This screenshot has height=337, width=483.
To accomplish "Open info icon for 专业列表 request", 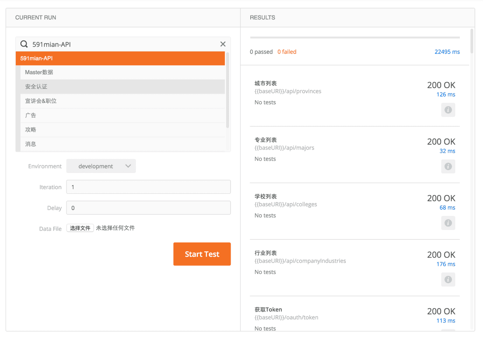I will (448, 167).
